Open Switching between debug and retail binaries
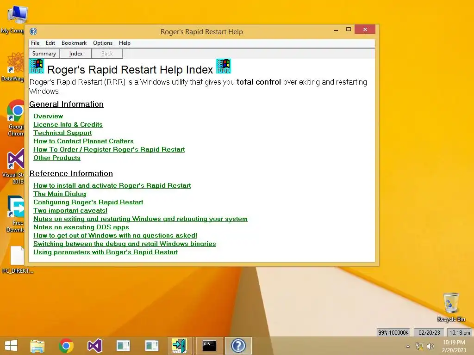 click(x=125, y=244)
